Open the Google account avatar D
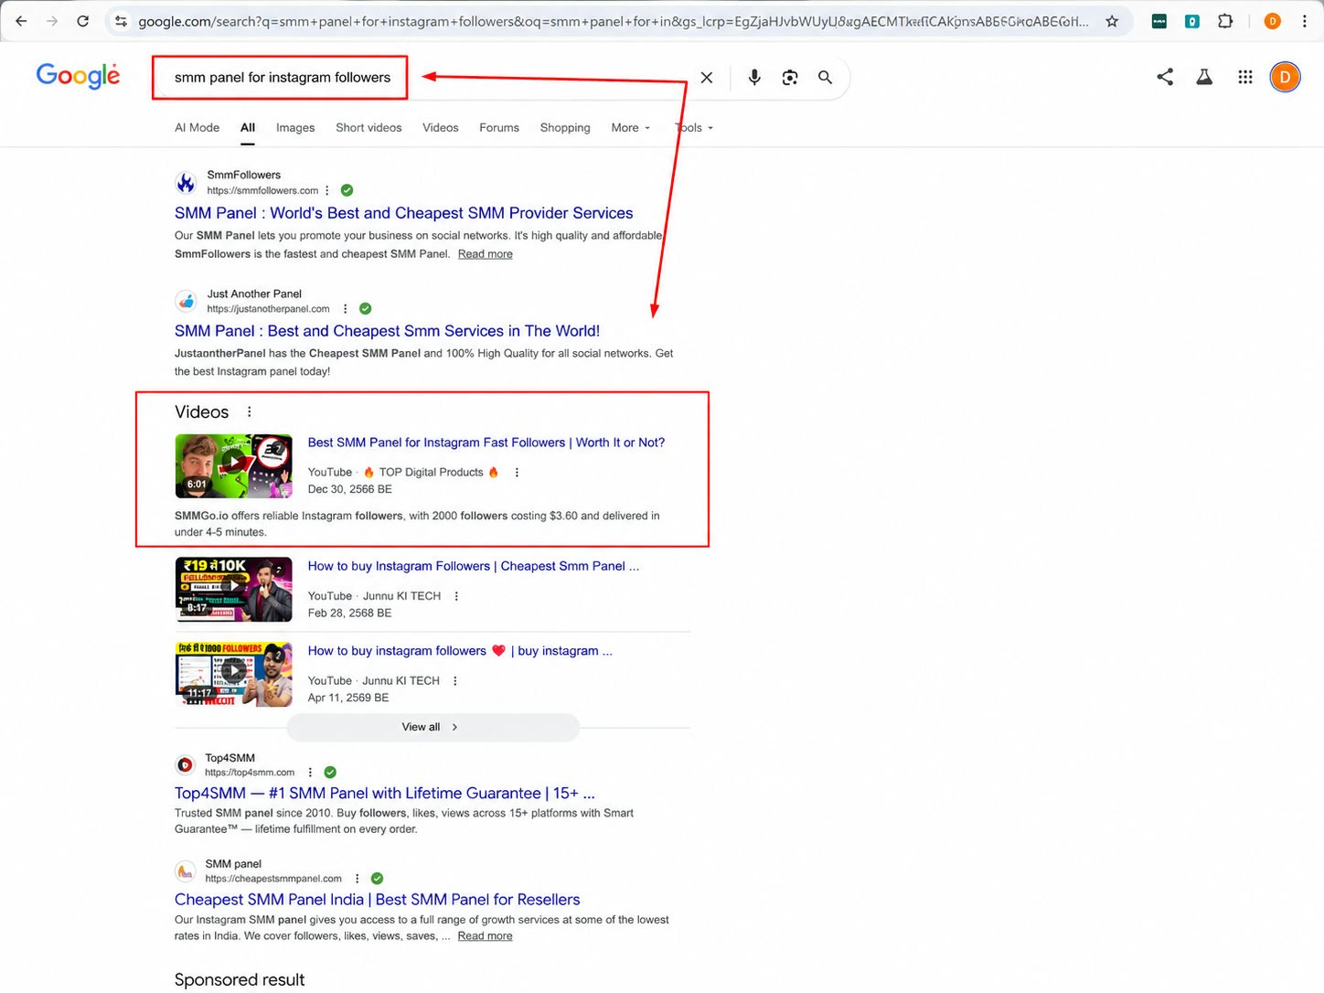This screenshot has width=1324, height=993. click(1285, 77)
